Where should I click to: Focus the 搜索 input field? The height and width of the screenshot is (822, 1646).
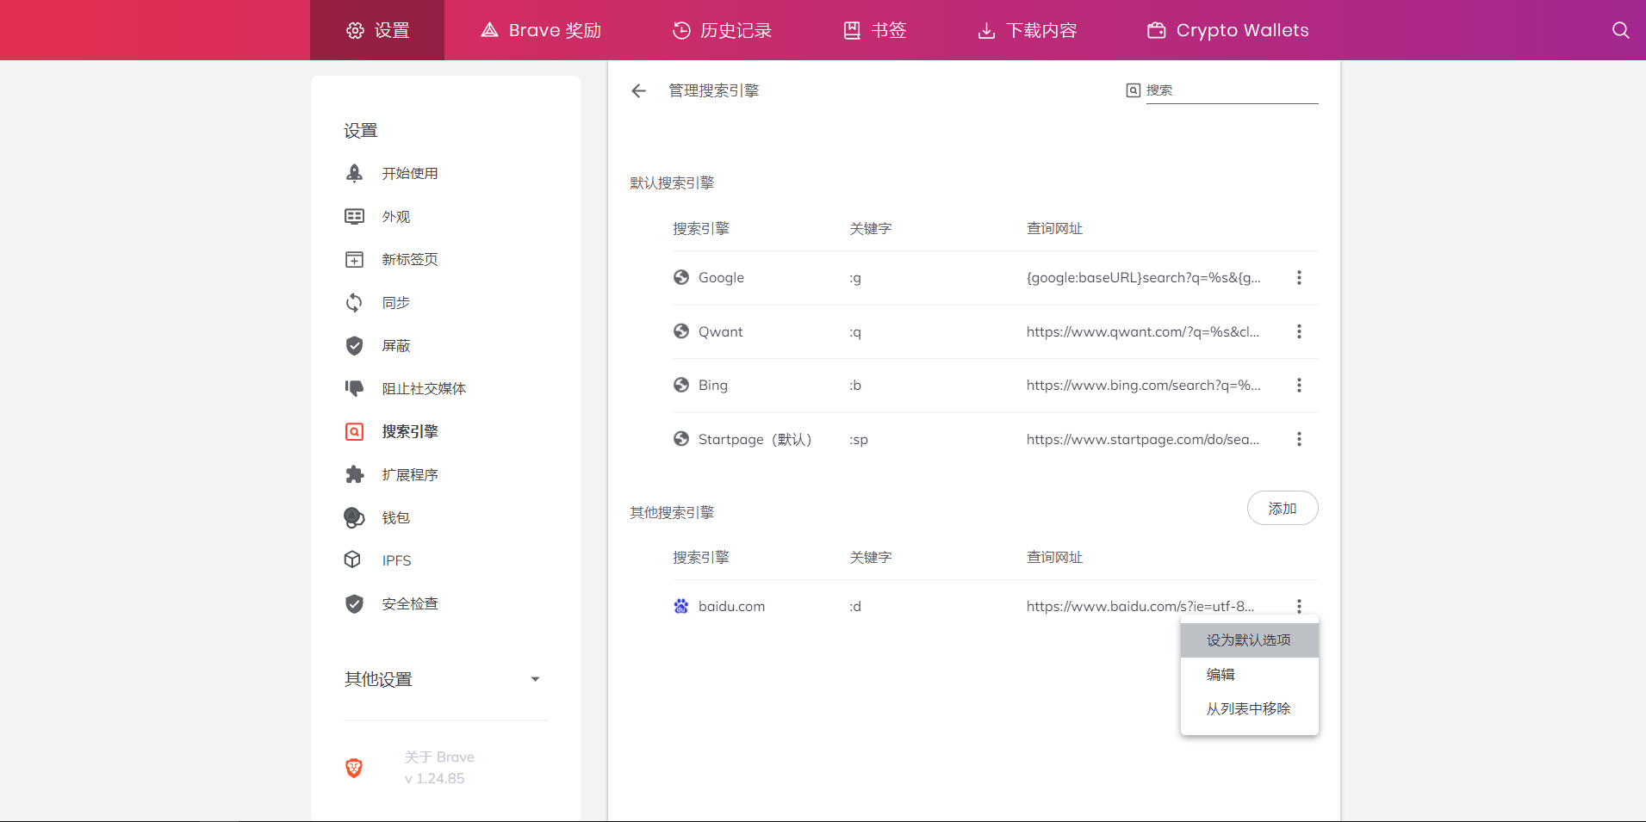(1232, 90)
